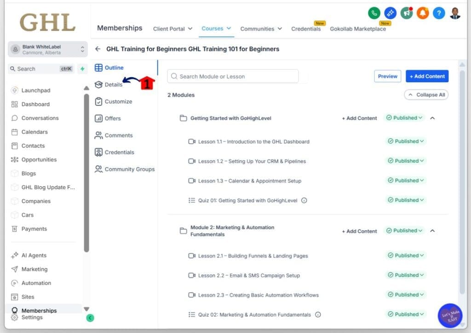471x333 pixels.
Task: Collapse Module 2 using its chevron
Action: (432, 231)
